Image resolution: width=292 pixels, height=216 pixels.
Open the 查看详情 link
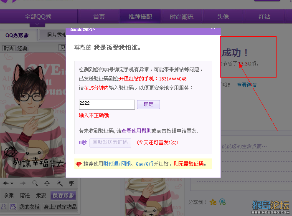point(246,85)
